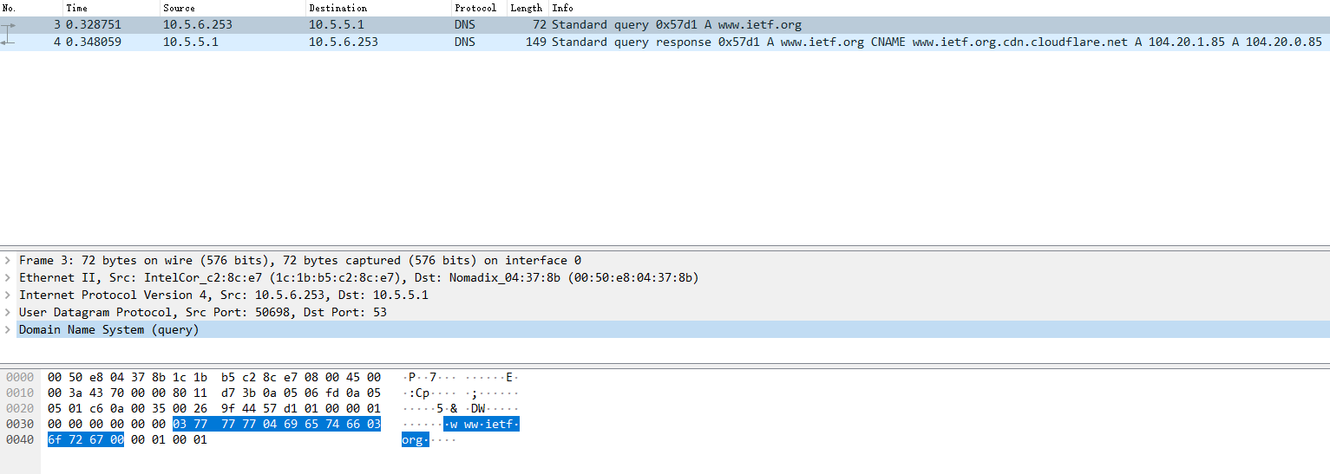Expand the User Datagram Protocol arrow
This screenshot has width=1330, height=474.
coord(8,313)
